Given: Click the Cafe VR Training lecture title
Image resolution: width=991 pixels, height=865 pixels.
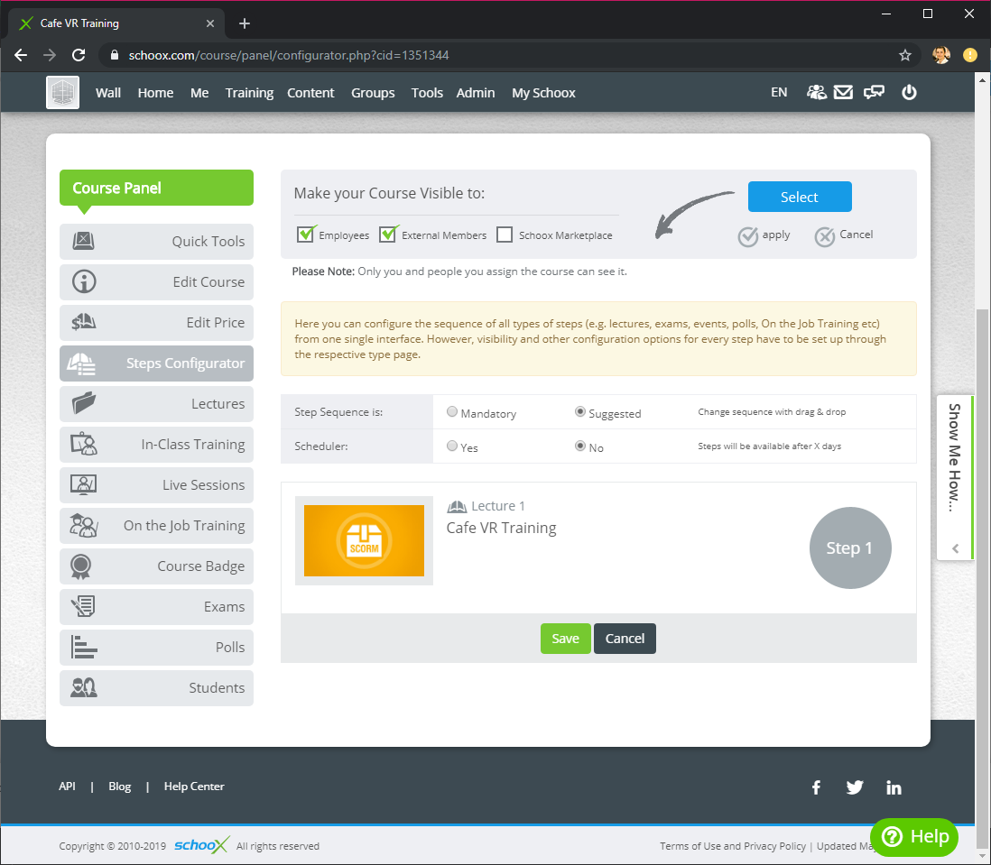Looking at the screenshot, I should (x=501, y=528).
